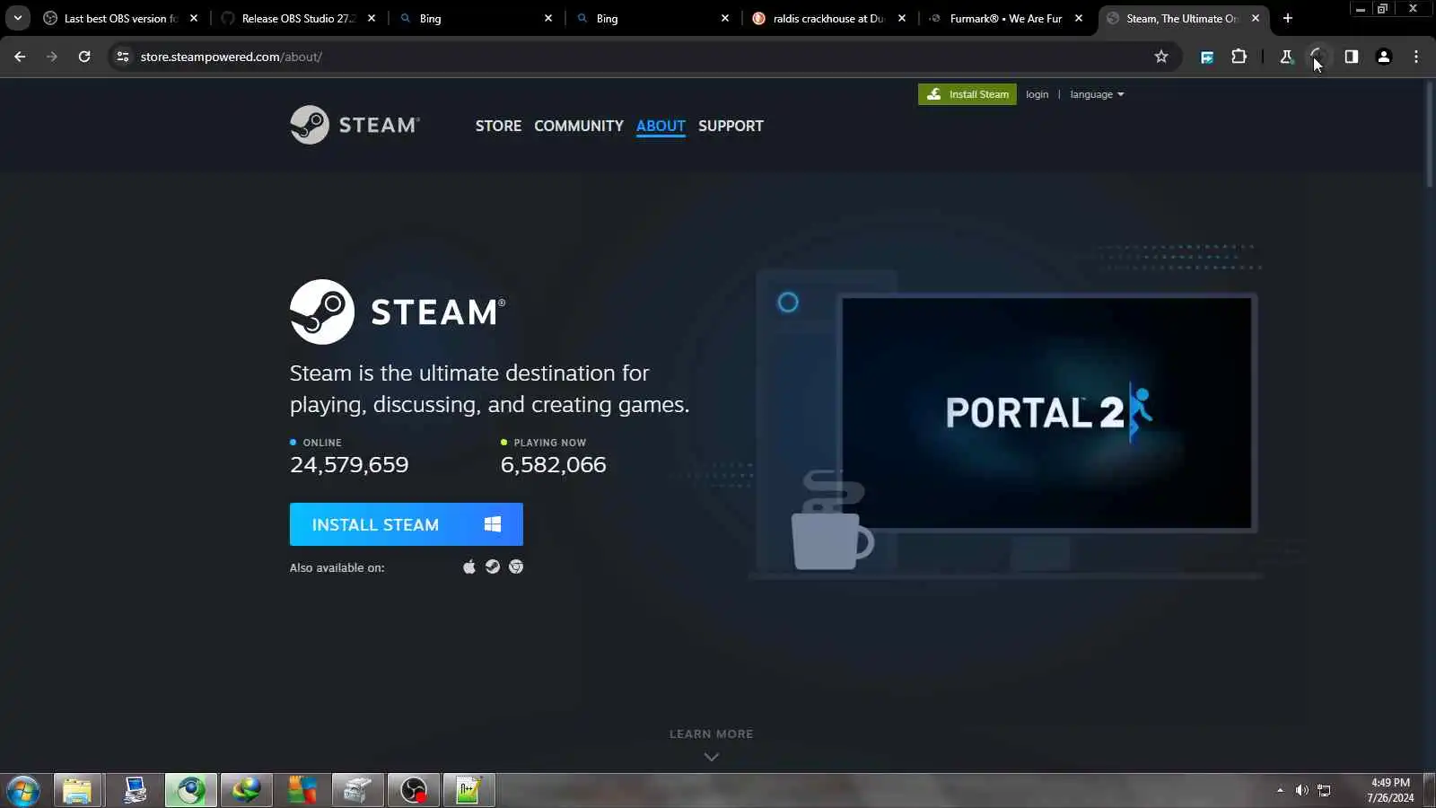Open the SUPPORT menu

(x=731, y=126)
